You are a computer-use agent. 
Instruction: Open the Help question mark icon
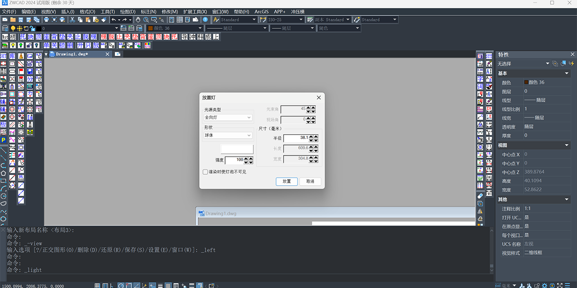(205, 20)
